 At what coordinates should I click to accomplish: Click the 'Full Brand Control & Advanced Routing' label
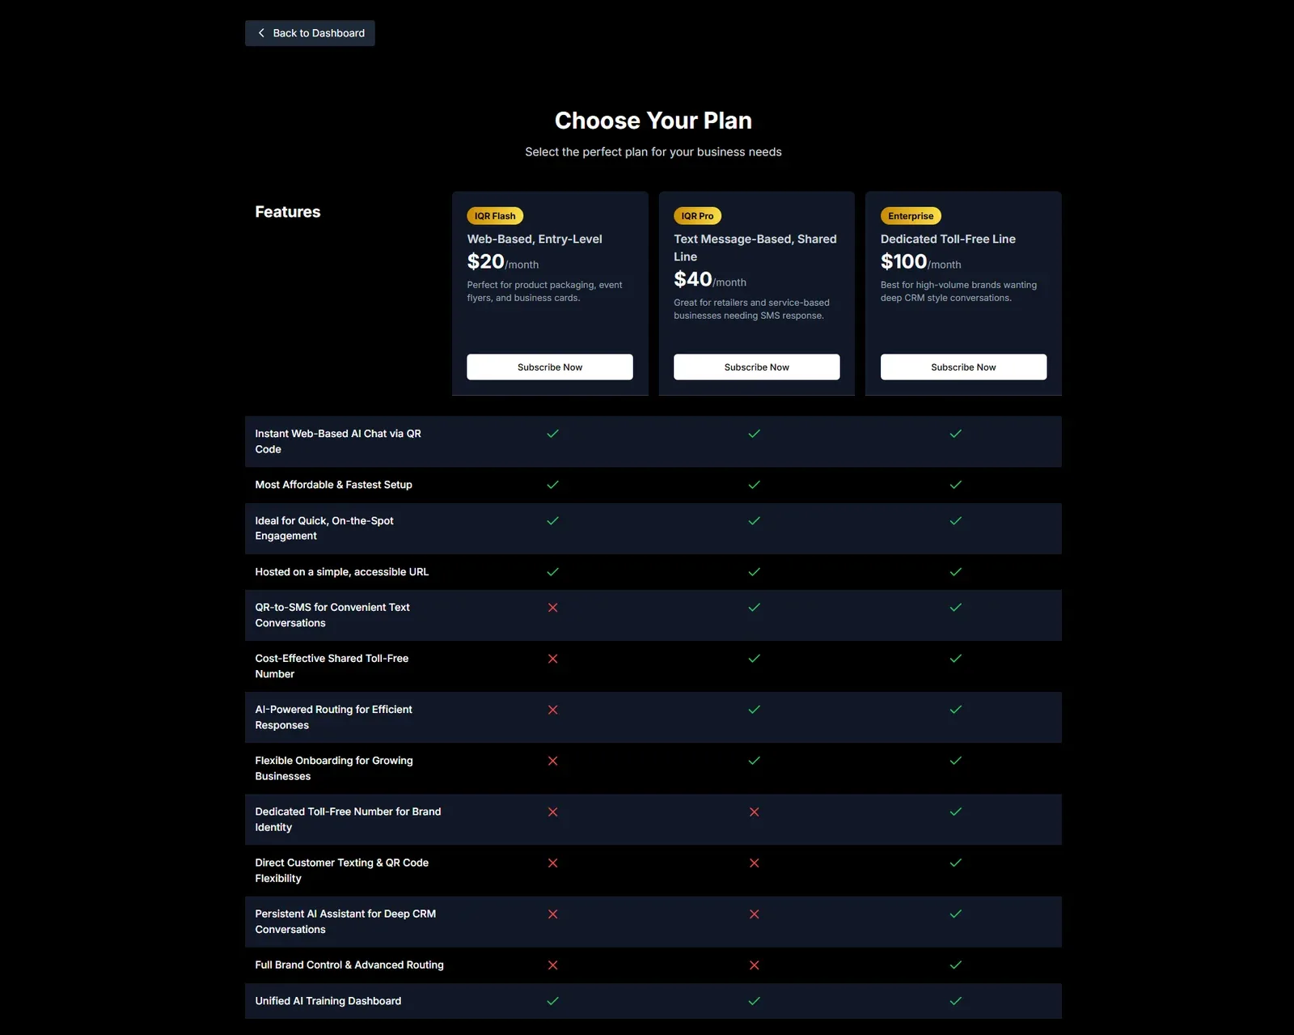349,965
